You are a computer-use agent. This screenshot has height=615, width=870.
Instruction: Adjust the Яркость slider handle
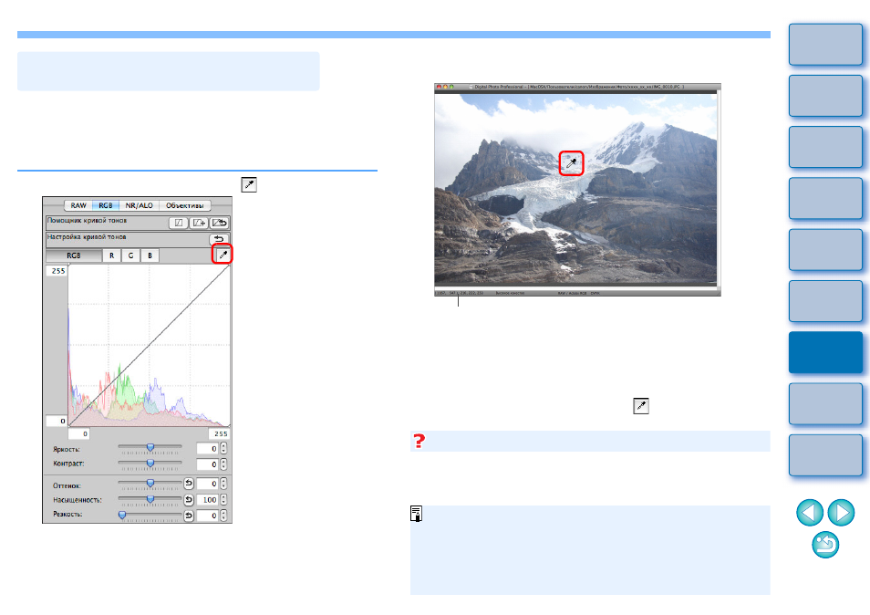click(x=150, y=447)
